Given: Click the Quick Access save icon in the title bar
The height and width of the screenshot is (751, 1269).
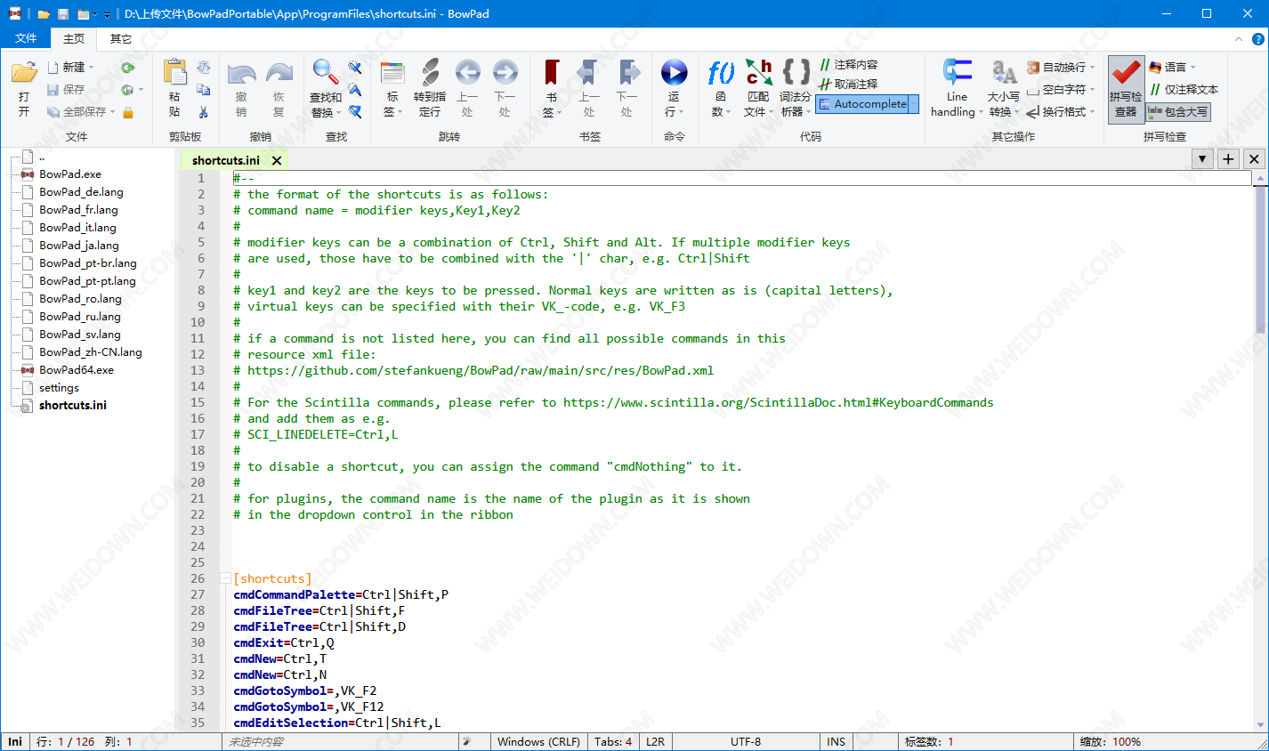Looking at the screenshot, I should (x=62, y=14).
